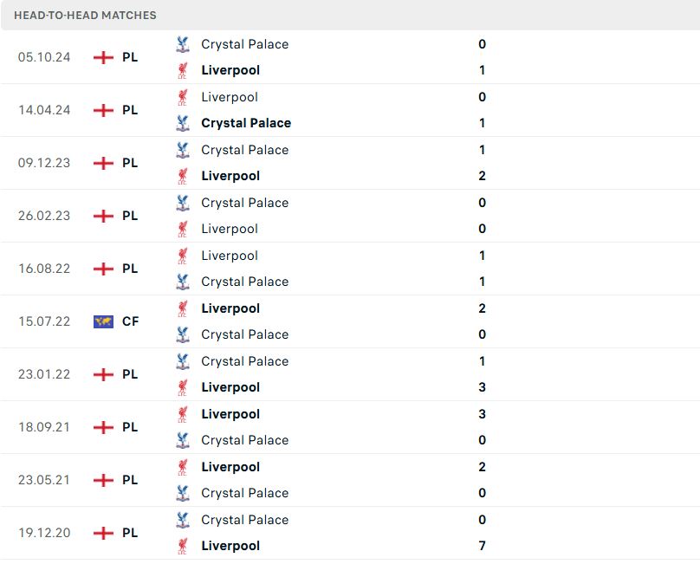Open Liverpool team link in 09.12.23 match
The height and width of the screenshot is (564, 700).
point(230,176)
